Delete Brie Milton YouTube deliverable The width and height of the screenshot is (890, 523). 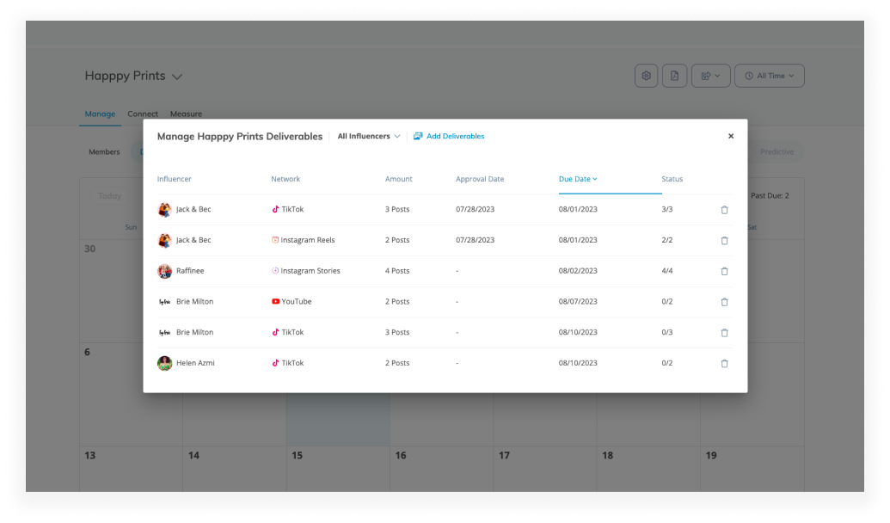724,302
